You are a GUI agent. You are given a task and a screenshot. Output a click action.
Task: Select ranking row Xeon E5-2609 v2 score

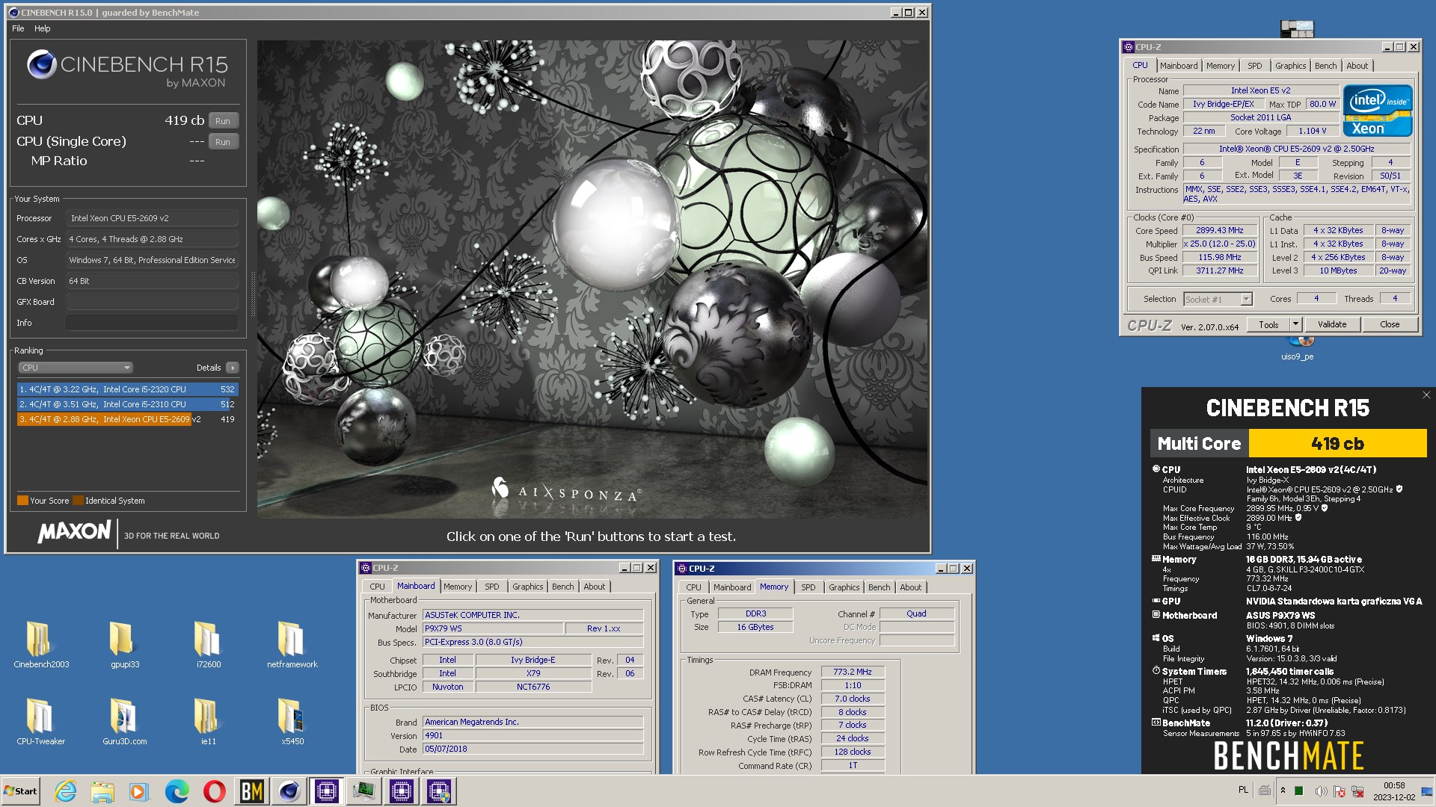click(x=127, y=419)
